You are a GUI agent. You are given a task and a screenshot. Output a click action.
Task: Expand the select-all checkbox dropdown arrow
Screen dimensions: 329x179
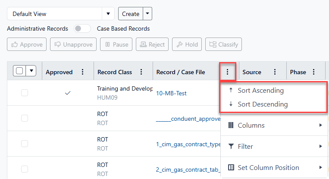(x=31, y=71)
